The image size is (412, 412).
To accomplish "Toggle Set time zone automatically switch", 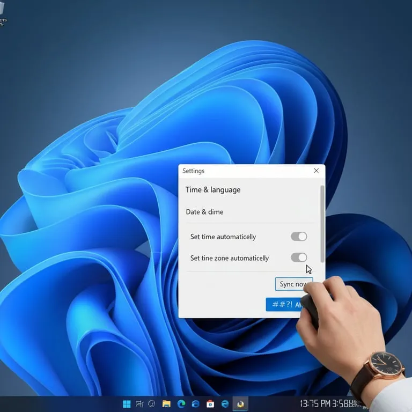I will [299, 257].
